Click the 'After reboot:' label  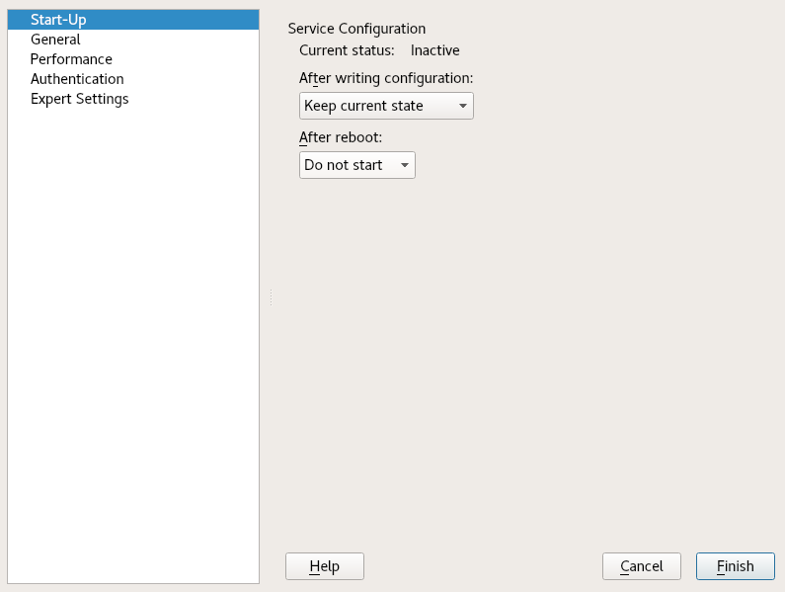340,137
